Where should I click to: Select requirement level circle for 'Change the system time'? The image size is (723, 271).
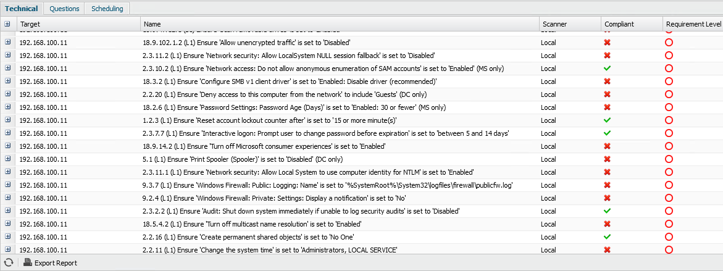point(669,250)
